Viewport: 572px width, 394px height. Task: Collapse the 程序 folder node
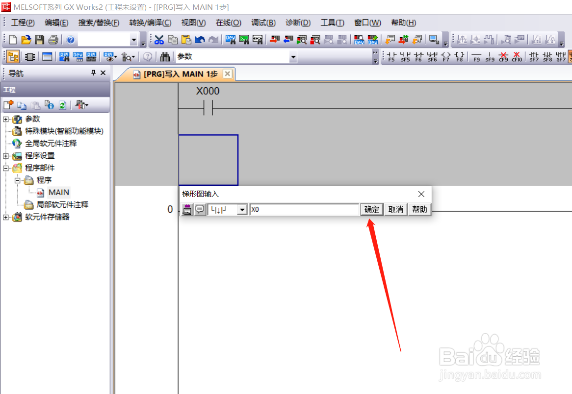pyautogui.click(x=17, y=180)
